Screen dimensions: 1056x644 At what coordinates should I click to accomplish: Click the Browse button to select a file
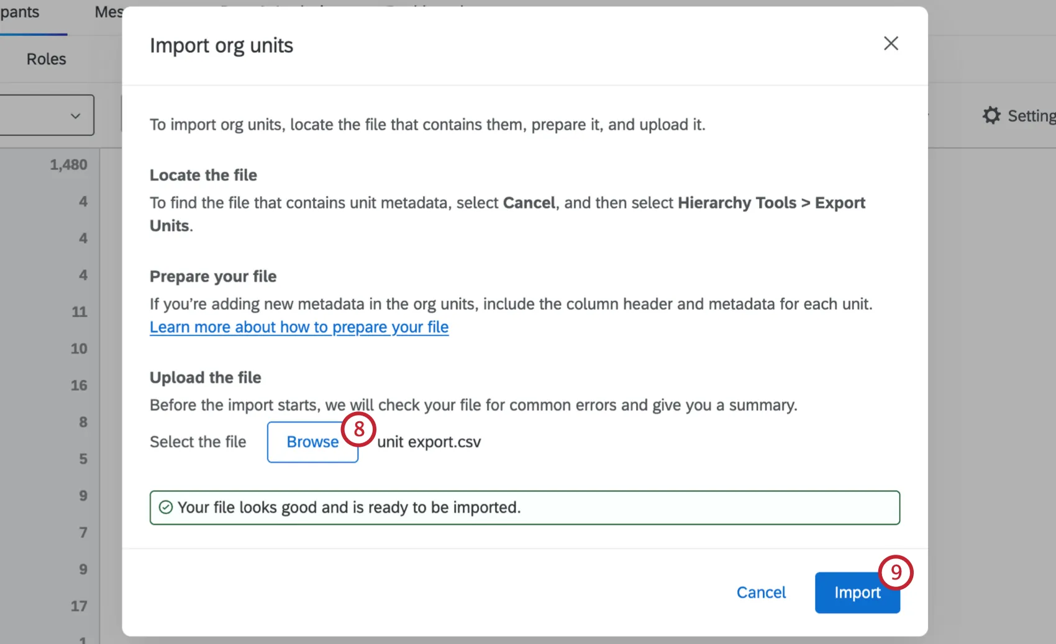tap(312, 442)
